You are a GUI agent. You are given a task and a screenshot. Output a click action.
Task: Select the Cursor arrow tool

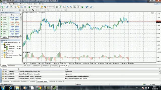tap(3, 10)
